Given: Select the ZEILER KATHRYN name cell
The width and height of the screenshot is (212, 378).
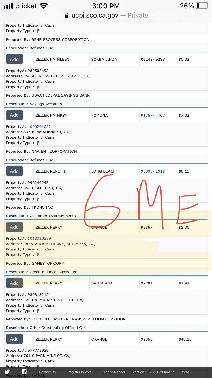Looking at the screenshot, I should [62, 115].
